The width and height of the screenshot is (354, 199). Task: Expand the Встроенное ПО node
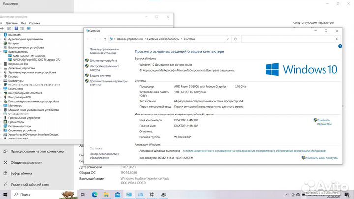coord(1,64)
